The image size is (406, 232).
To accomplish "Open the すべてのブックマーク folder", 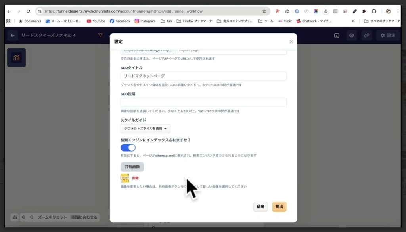I will (383, 21).
